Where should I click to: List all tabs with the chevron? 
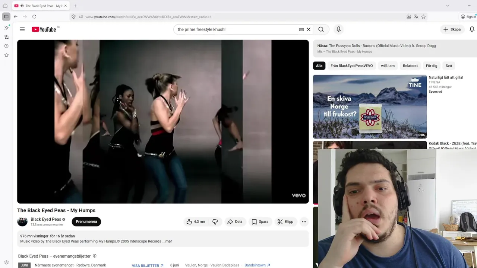[448, 6]
